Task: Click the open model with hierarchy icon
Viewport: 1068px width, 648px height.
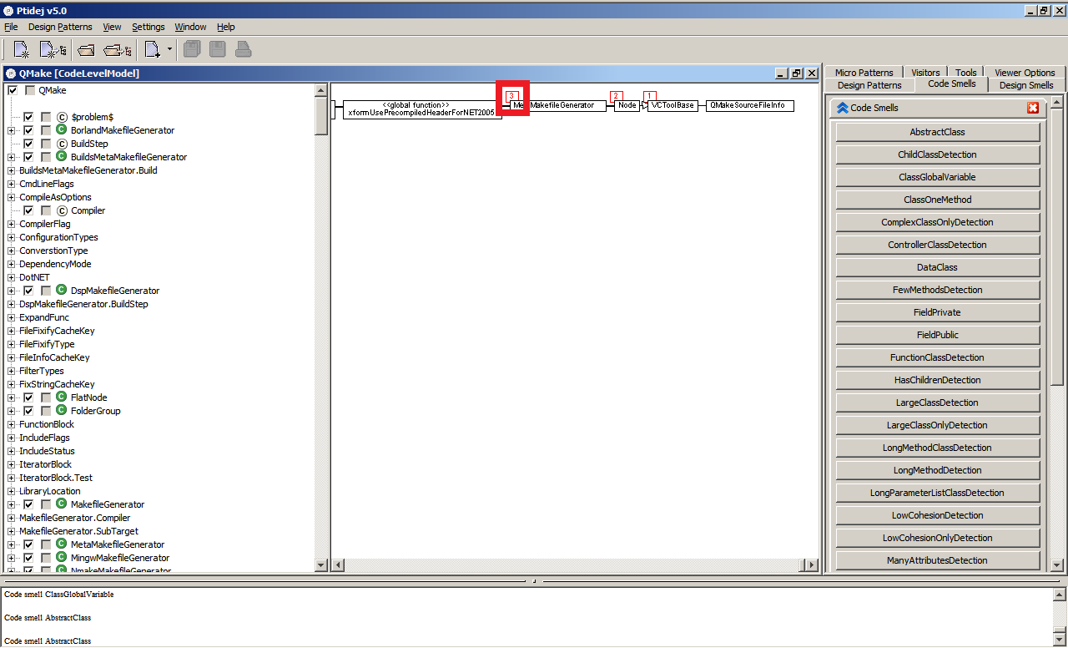Action: 117,48
